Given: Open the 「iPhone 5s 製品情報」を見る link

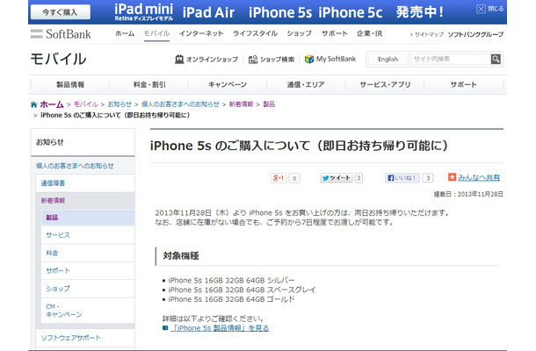Looking at the screenshot, I should pyautogui.click(x=220, y=328).
